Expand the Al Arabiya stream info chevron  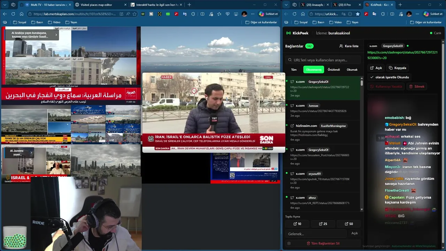[x=56, y=35]
